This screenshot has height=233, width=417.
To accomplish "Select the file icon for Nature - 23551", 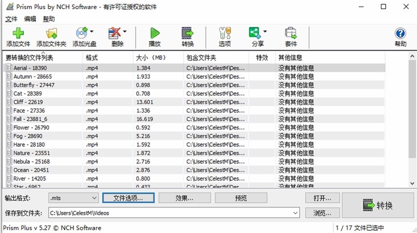I will [9, 153].
